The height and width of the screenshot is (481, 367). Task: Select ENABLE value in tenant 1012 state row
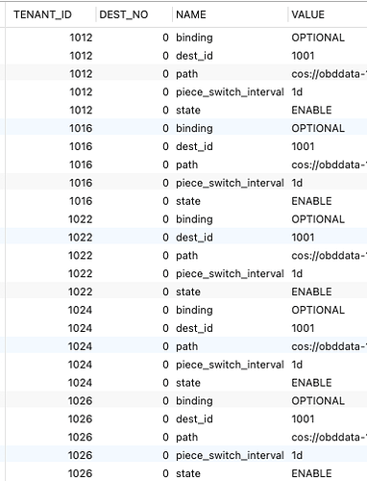tap(311, 111)
